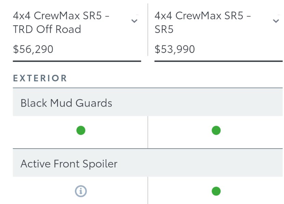Screen dimensions: 284x204
Task: Expand the TRD Off Road model chevron
Action: (134, 21)
